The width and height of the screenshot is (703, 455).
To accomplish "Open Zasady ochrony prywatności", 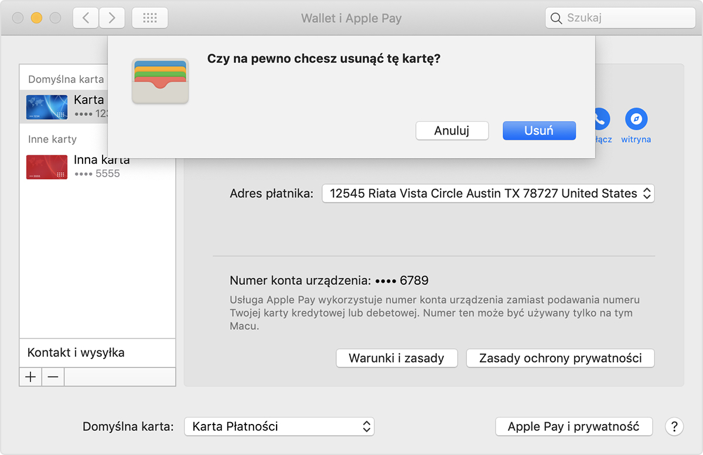I will [560, 358].
